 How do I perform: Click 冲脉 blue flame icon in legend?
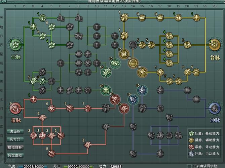tap(192, 153)
